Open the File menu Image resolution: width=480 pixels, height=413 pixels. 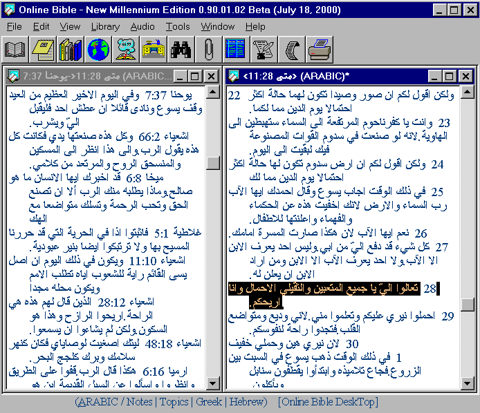pyautogui.click(x=15, y=27)
